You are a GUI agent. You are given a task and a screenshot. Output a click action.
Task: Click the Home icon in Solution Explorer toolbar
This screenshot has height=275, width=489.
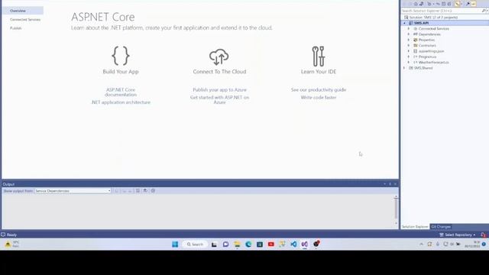(x=416, y=4)
